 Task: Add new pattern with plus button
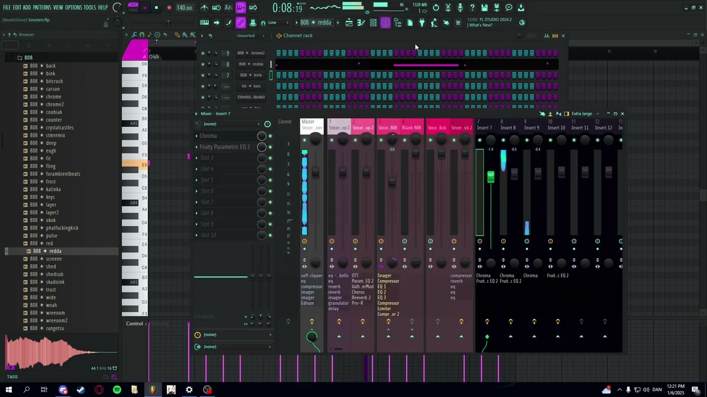[336, 23]
